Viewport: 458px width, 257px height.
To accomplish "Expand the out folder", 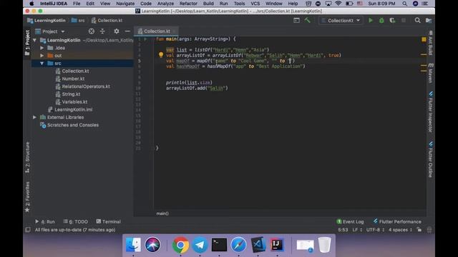I will (42, 56).
